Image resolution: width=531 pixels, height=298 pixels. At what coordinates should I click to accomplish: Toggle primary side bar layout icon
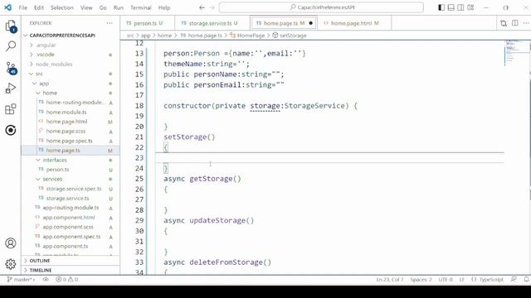tap(441, 7)
